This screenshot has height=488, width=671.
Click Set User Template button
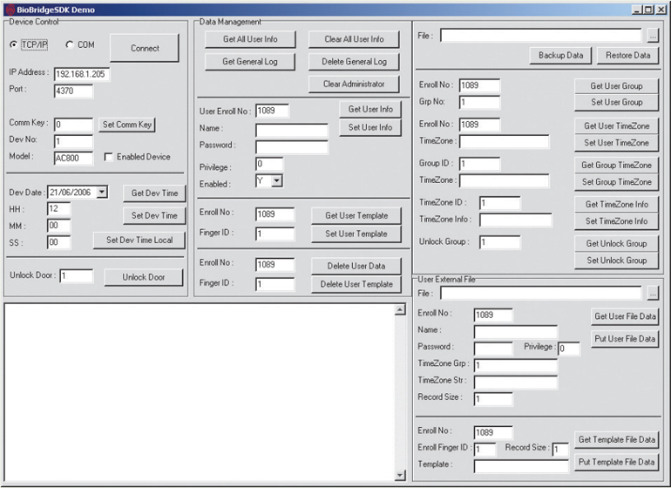[356, 234]
